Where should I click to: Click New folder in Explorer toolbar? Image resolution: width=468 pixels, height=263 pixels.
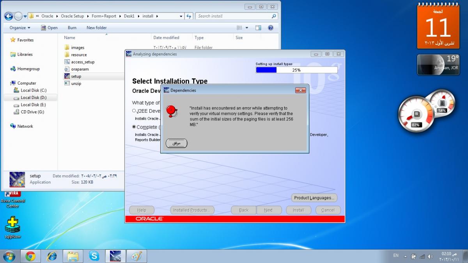click(96, 28)
